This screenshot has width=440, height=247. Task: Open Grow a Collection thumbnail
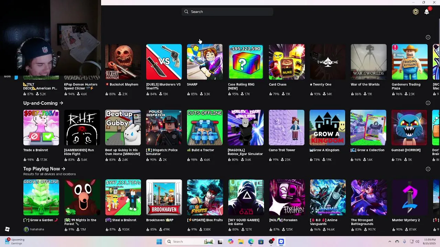[368, 128]
